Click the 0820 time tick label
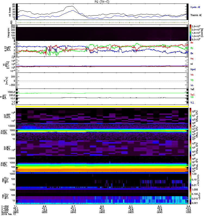This screenshot has width=204, height=218. pos(44,213)
